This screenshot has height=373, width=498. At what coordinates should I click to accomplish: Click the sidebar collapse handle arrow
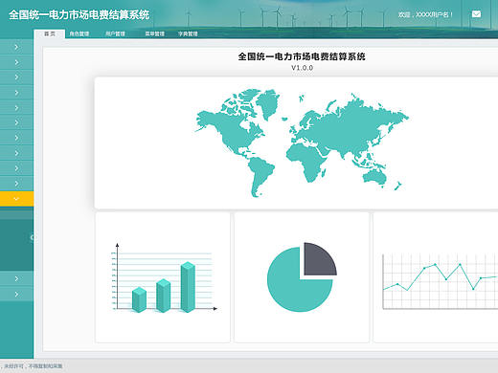(x=32, y=237)
